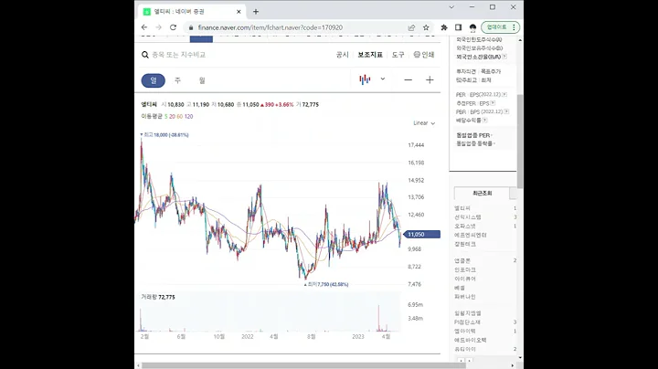Open 선익시스템 in recent list
This screenshot has width=658, height=369.
(468, 217)
